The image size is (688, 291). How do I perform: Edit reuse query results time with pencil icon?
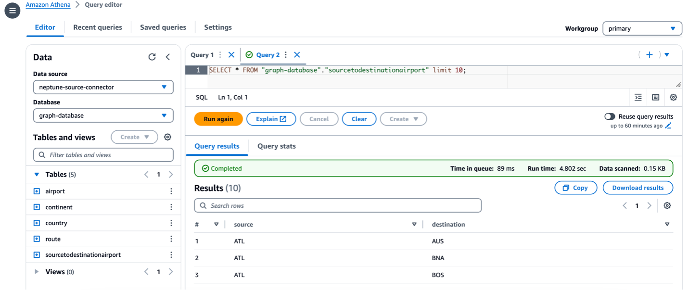pos(668,126)
